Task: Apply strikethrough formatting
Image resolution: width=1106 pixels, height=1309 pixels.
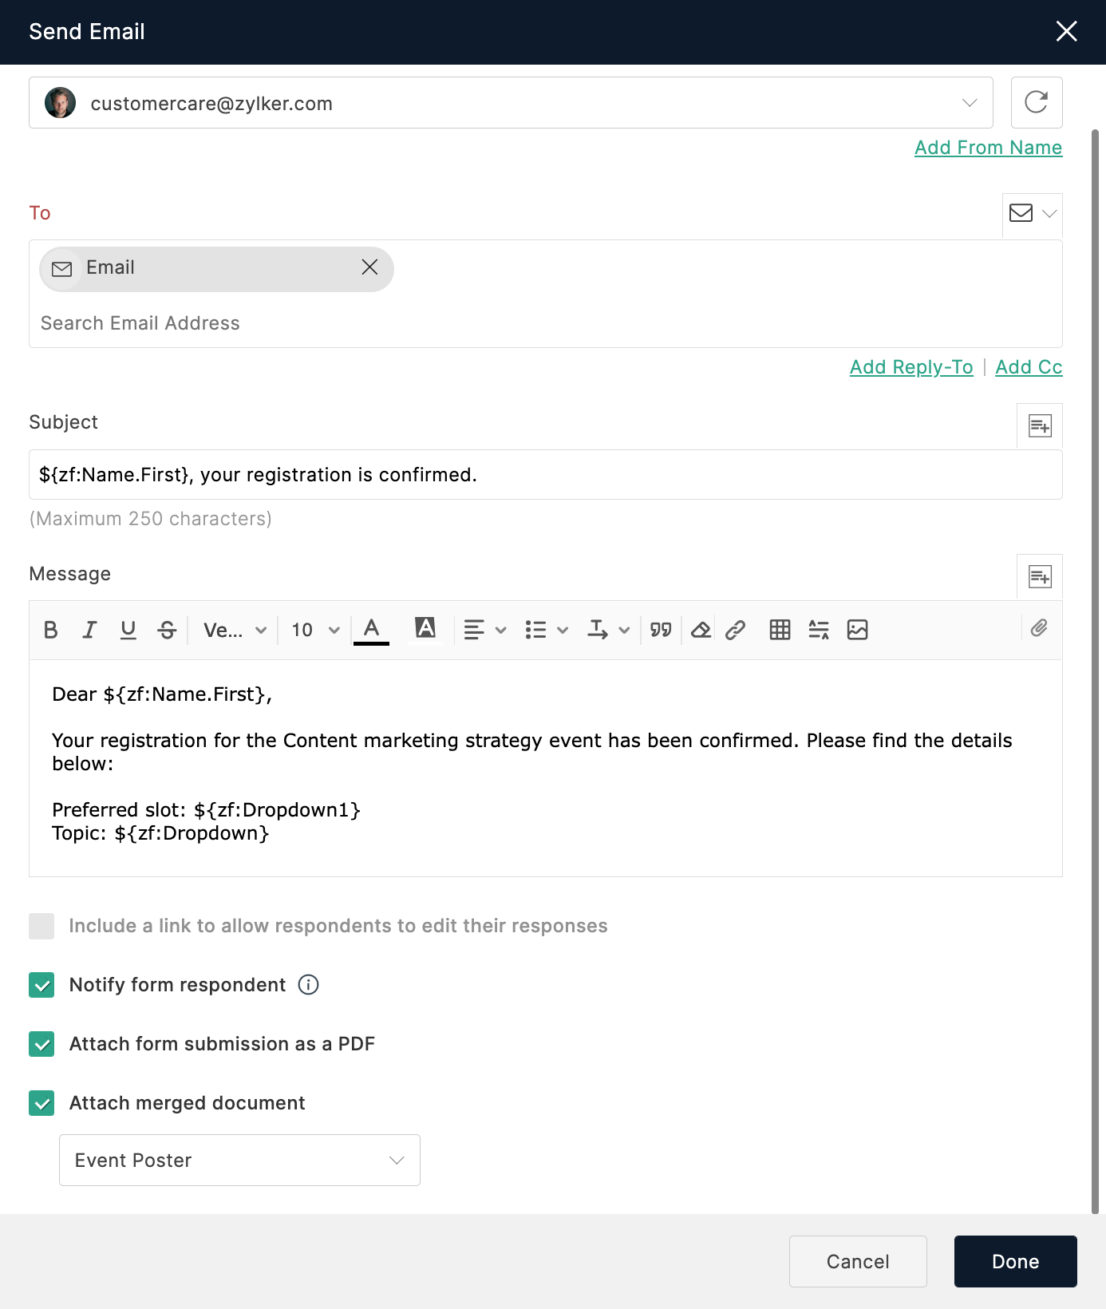Action: (167, 631)
